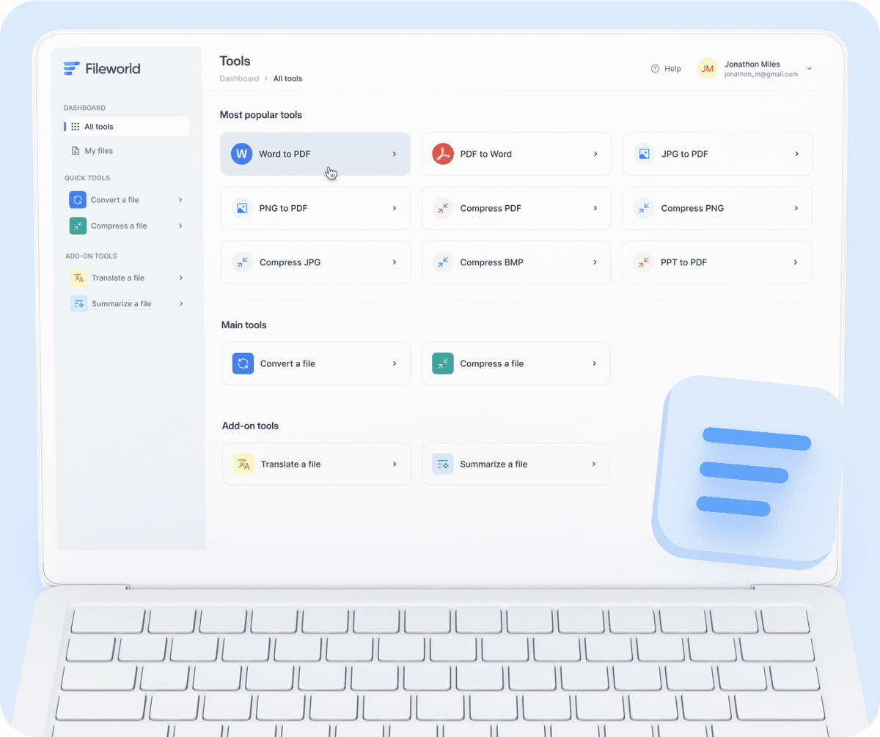Click the Help link
The width and height of the screenshot is (880, 737).
(x=666, y=69)
